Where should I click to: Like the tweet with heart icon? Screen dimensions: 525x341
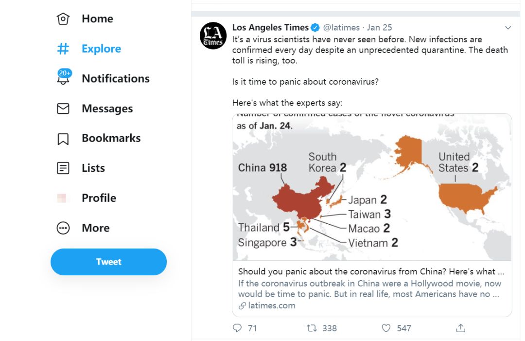(x=386, y=328)
